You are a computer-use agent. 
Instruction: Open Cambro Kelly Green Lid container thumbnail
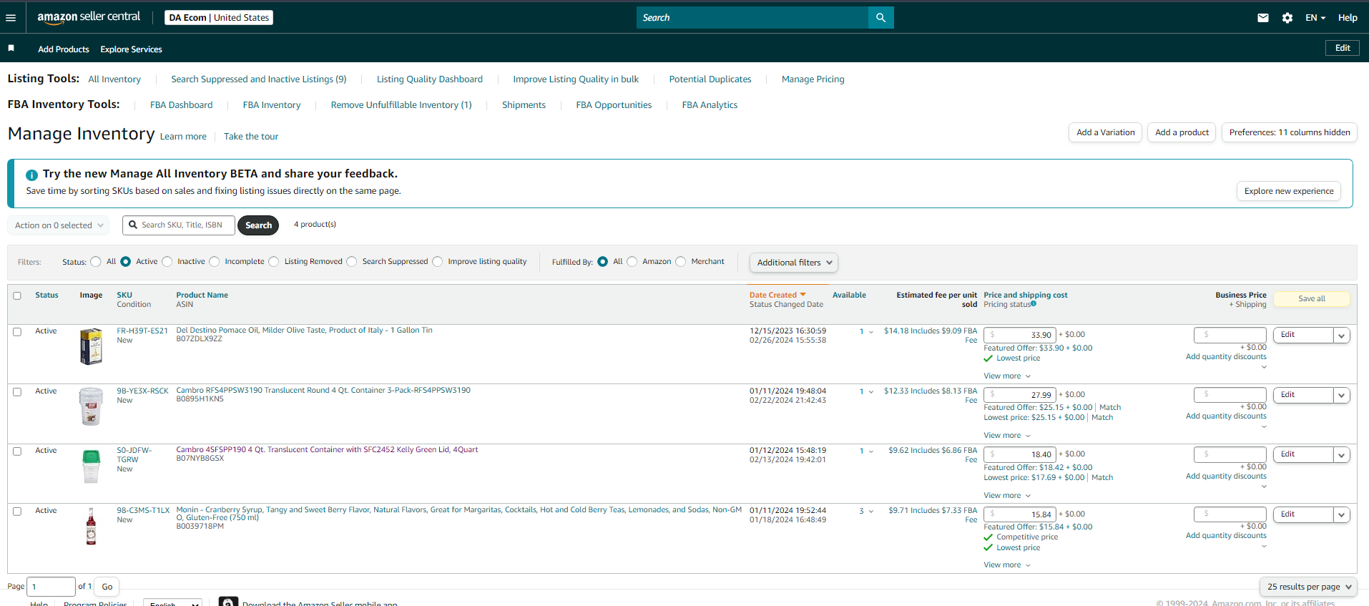[x=91, y=466]
